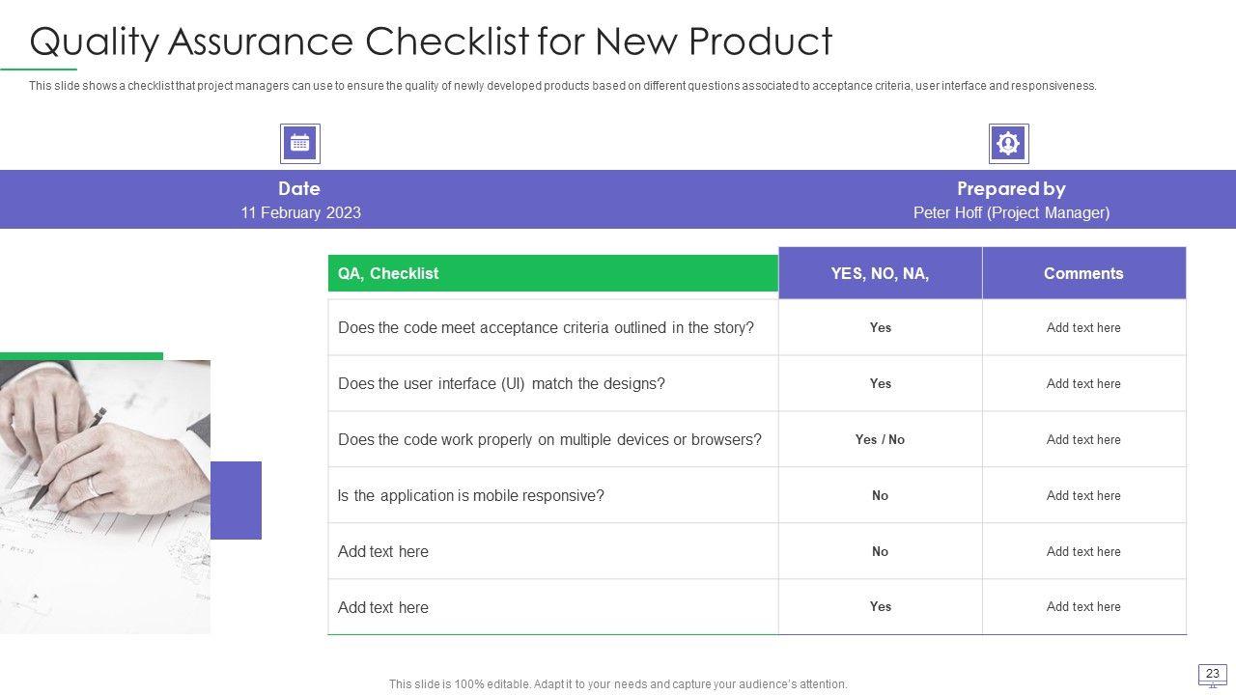Click the purple square beside the photo
The image size is (1236, 695).
pos(236,500)
